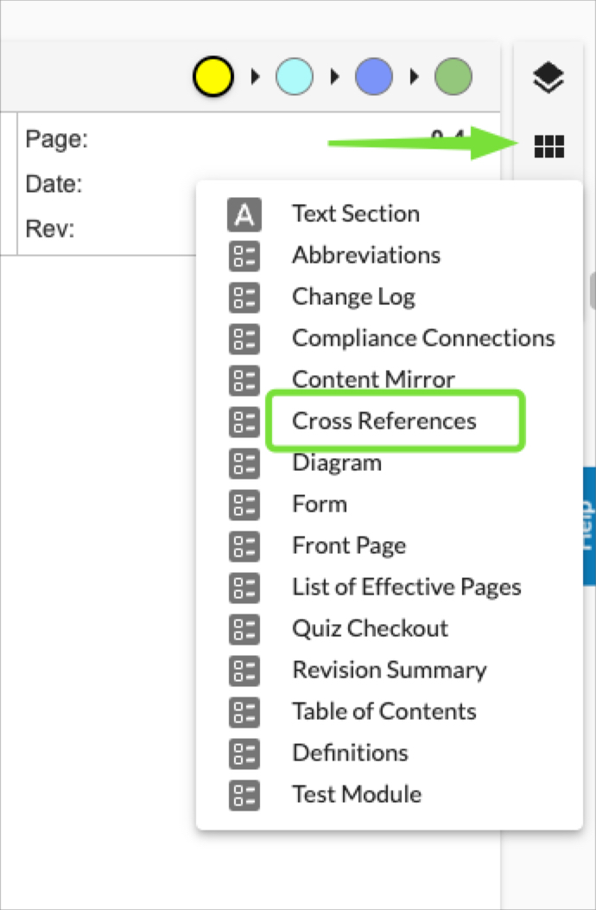Click the Diagram module icon

point(244,464)
